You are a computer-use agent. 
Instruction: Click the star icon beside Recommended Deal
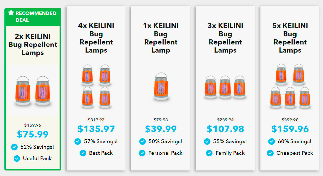click(11, 13)
